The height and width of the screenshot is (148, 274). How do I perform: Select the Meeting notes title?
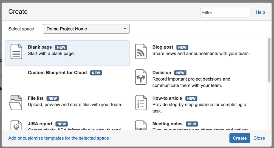pos(167,124)
